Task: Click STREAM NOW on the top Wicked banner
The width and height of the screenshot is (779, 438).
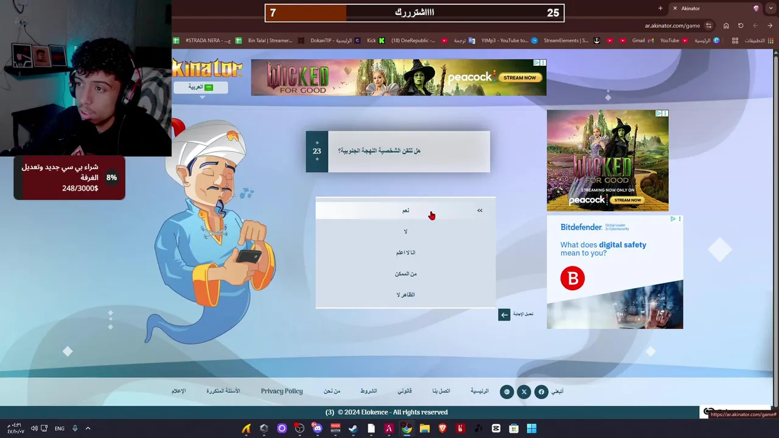Action: pos(519,78)
